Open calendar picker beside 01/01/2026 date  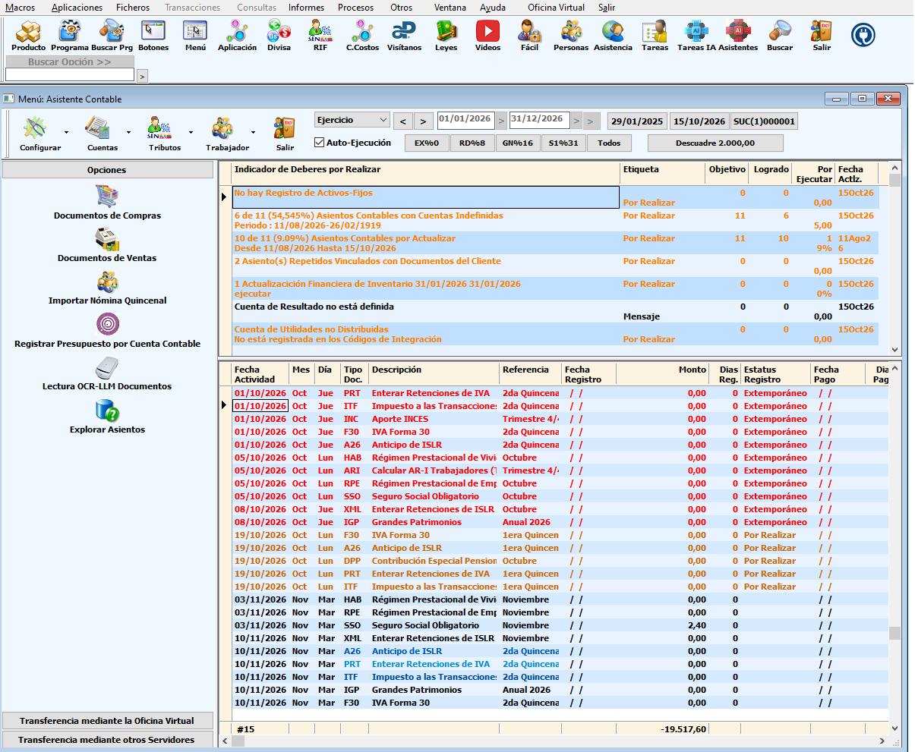coord(501,120)
